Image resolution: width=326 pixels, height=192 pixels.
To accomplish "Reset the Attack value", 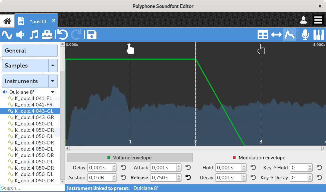I will pos(188,167).
